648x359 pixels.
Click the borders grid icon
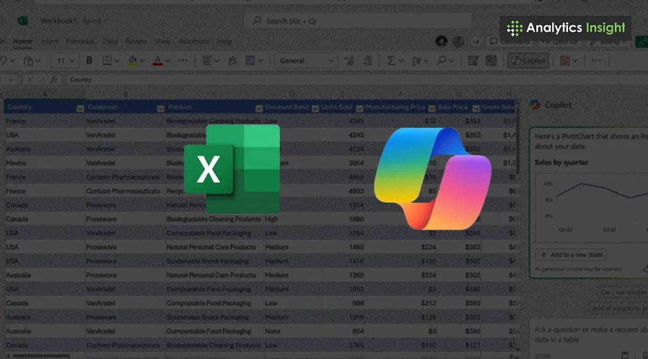tap(107, 60)
